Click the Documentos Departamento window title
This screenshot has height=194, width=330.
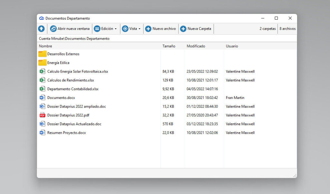[68, 18]
